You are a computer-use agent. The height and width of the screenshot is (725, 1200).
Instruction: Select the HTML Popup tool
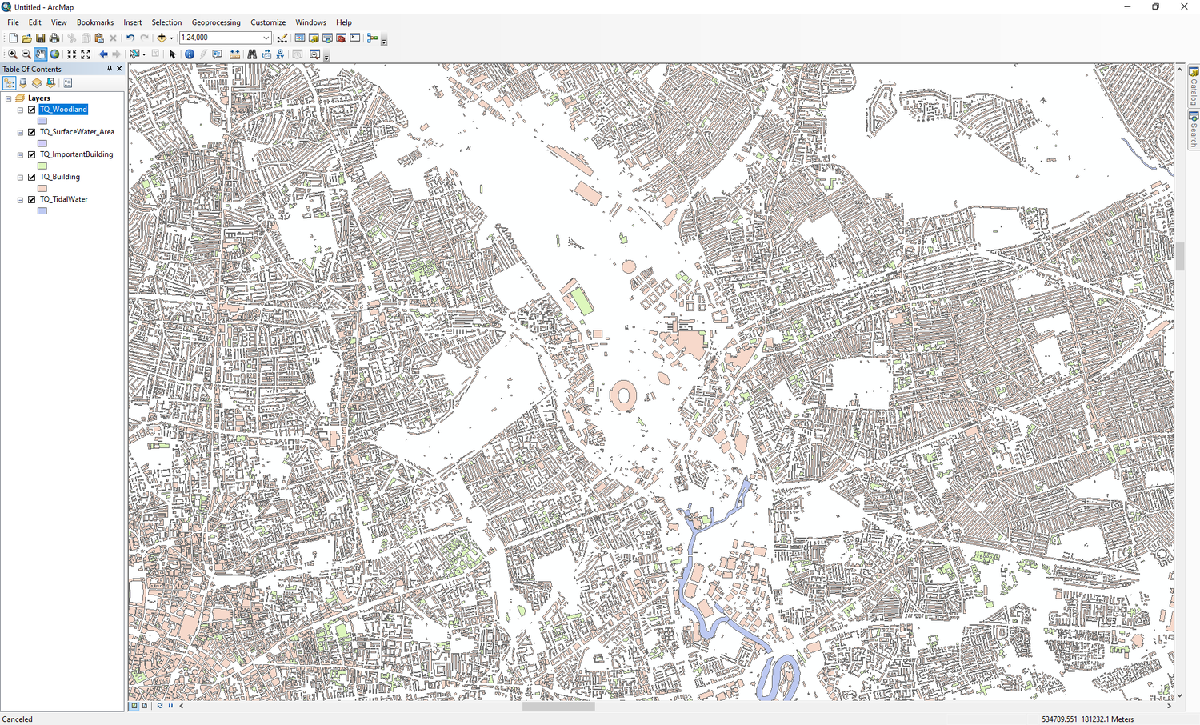point(218,54)
